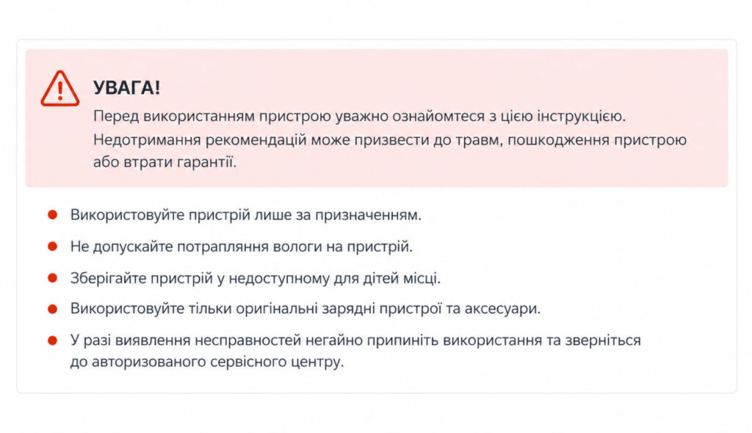Select the text Використовуйте пристрій лише за призначенням
The image size is (752, 433).
(245, 215)
